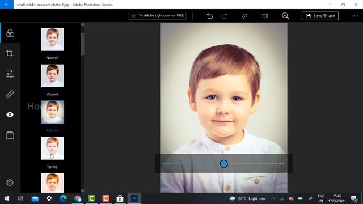Click the Photoshop Express taskbar icon

tap(134, 198)
